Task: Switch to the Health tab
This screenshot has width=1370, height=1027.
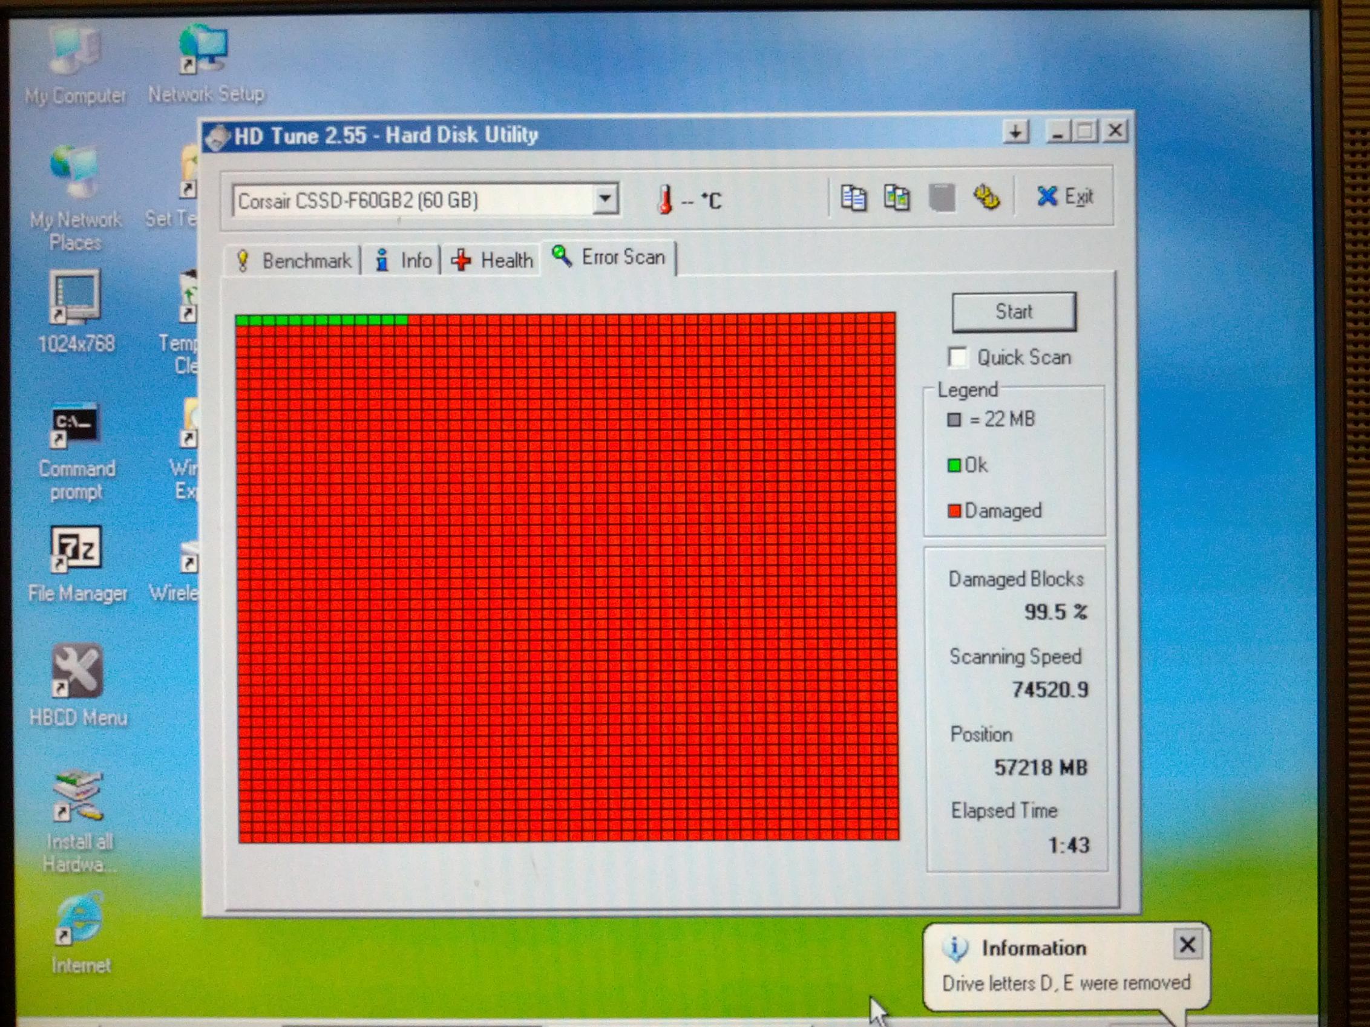Action: coord(493,260)
